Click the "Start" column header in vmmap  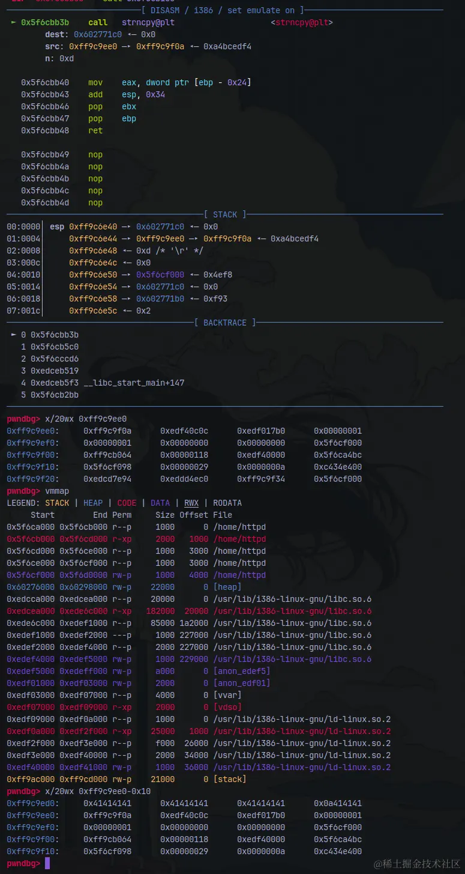(43, 515)
